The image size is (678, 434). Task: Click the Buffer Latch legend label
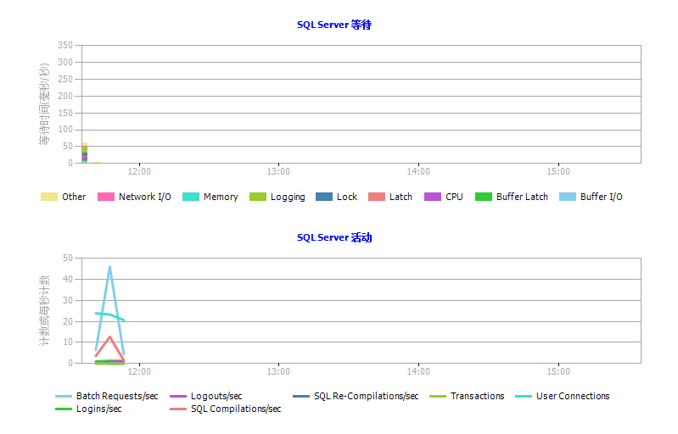[523, 197]
